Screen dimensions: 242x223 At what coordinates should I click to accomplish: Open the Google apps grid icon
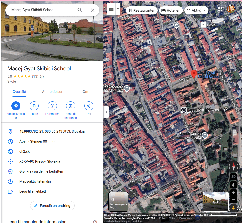pyautogui.click(x=220, y=9)
